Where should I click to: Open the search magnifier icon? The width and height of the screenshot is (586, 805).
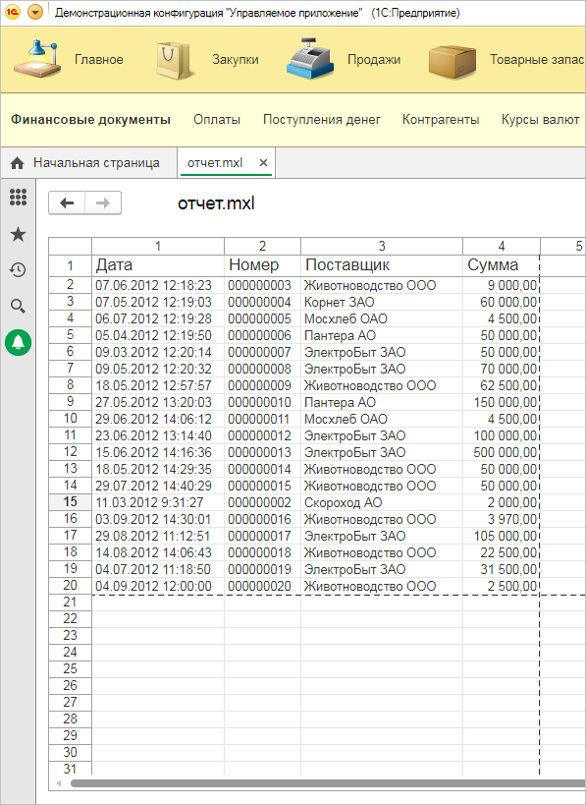(x=18, y=307)
